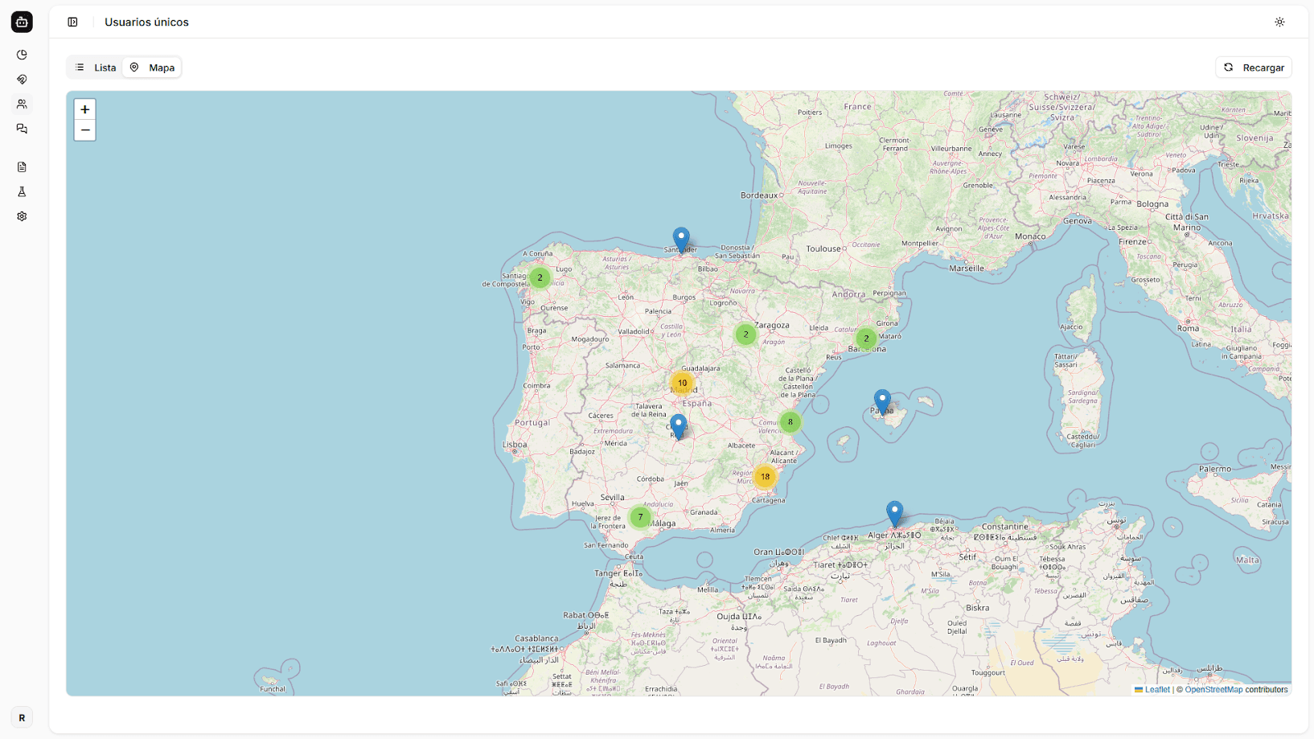Switch to the Lista view

click(x=95, y=68)
